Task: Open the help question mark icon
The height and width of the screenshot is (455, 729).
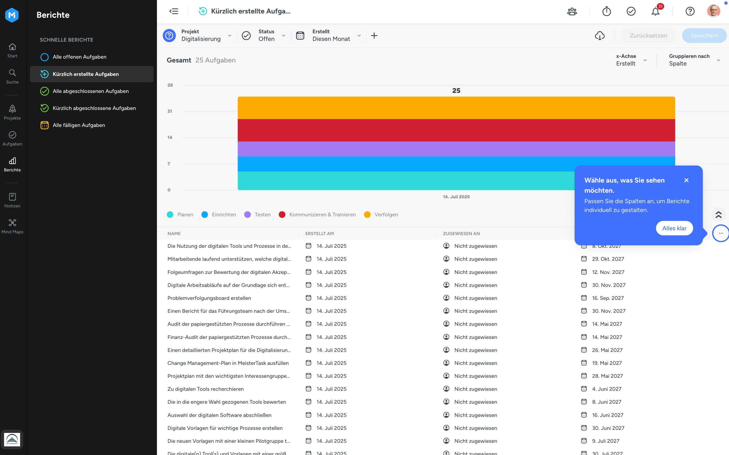Action: [x=690, y=11]
